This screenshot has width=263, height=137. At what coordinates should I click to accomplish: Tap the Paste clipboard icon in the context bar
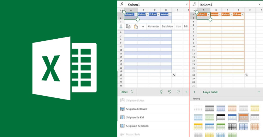136,26
